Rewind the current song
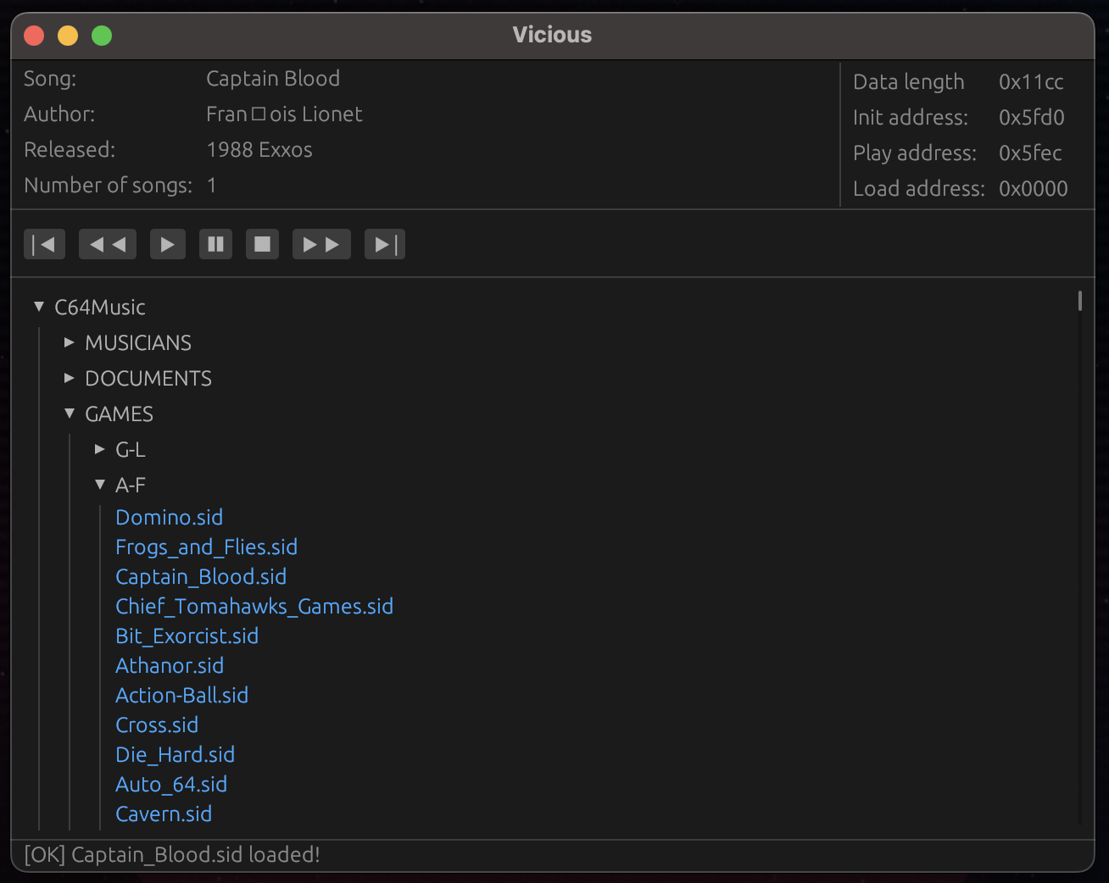Image resolution: width=1109 pixels, height=883 pixels. tap(108, 244)
